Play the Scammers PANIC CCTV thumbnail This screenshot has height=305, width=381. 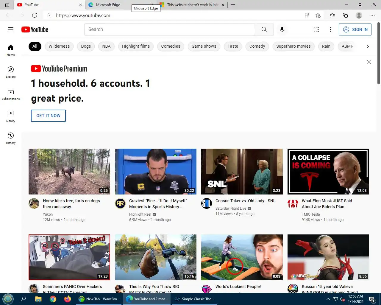click(69, 257)
